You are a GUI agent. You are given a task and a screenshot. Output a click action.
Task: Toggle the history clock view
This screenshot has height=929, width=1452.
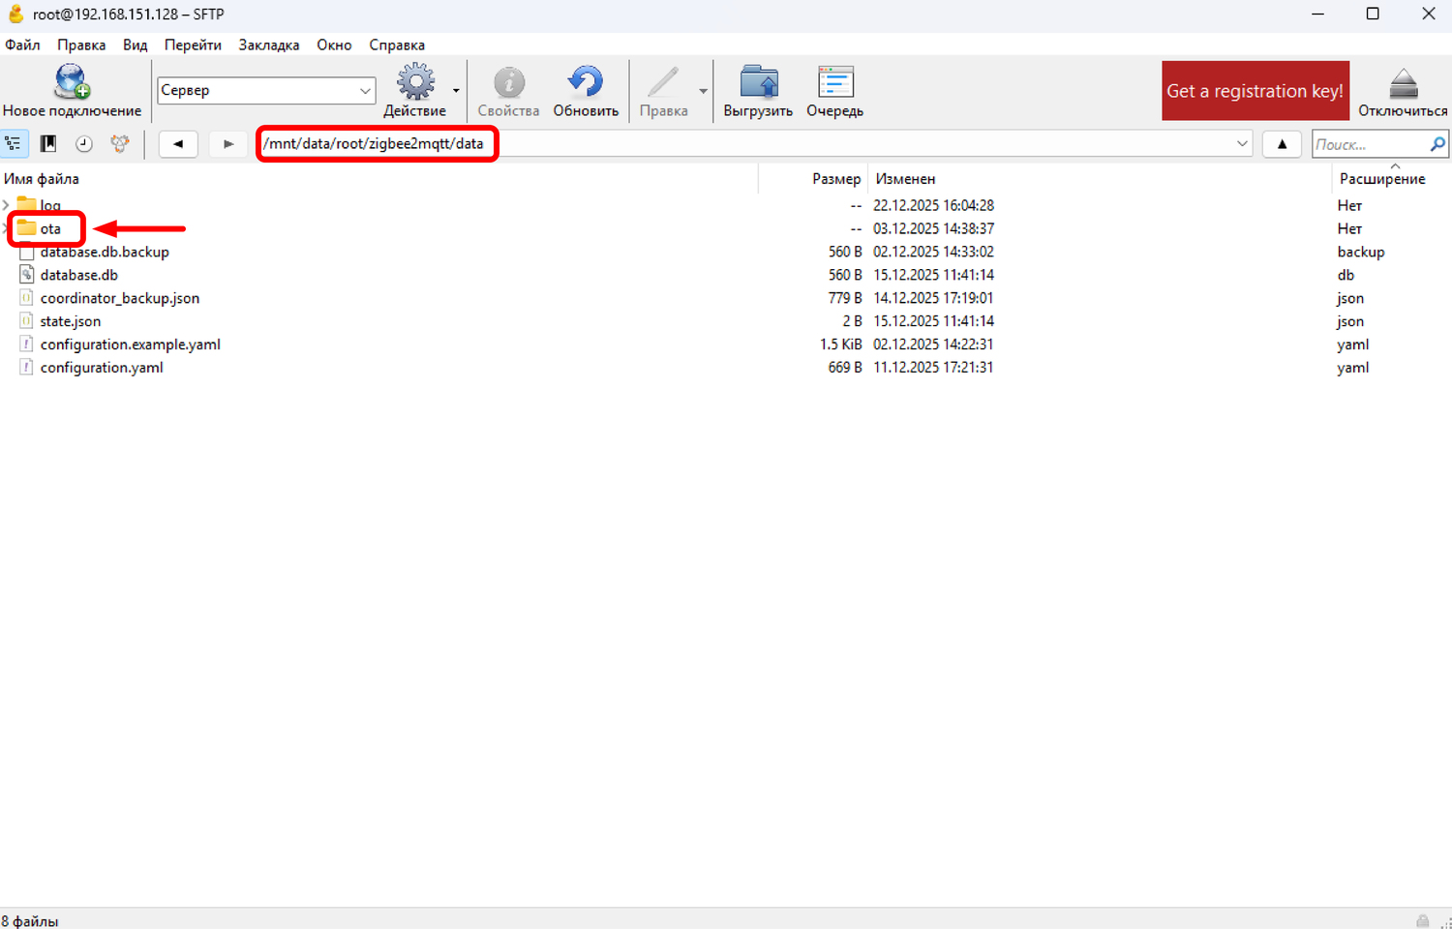point(84,144)
